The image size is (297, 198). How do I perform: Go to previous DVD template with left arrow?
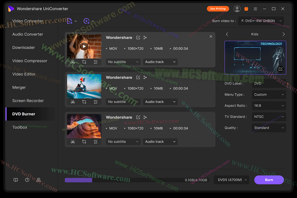[x=227, y=34]
